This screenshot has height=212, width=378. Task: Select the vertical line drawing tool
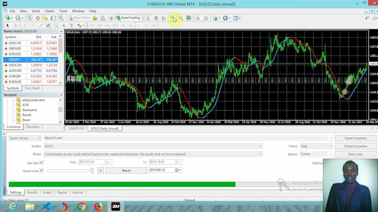click(25, 26)
